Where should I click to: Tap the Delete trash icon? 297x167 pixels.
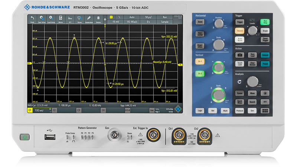[98, 19]
